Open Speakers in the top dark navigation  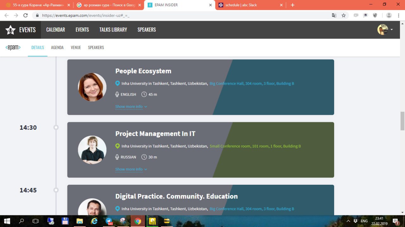pos(147,30)
